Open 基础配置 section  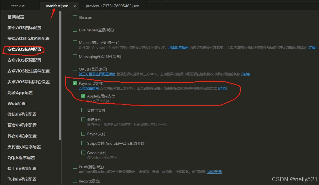coord(16,17)
